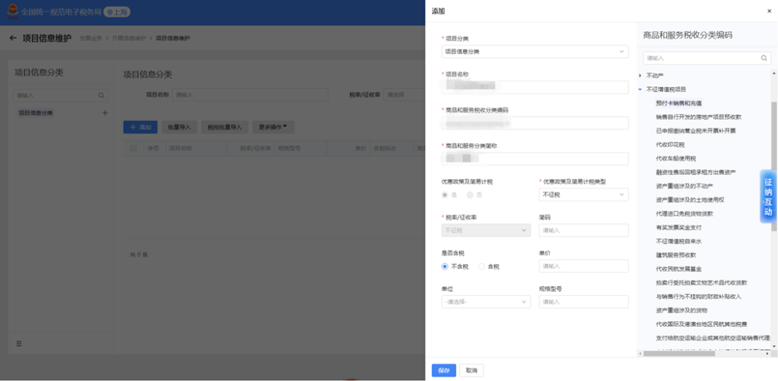The image size is (778, 381).
Task: Click the hamburger icon at sidebar bottom
Action: pyautogui.click(x=19, y=344)
